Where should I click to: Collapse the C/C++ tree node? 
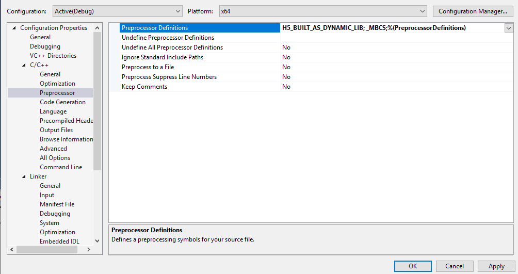click(24, 65)
